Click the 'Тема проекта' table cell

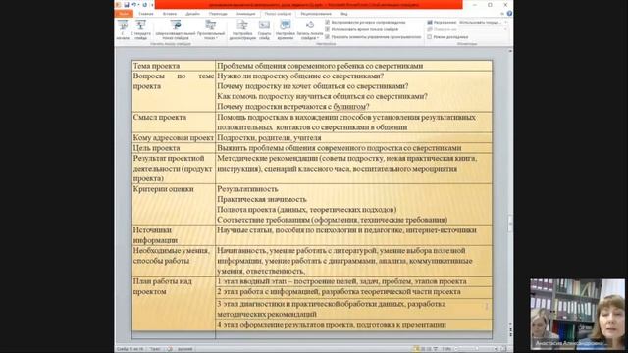click(174, 66)
